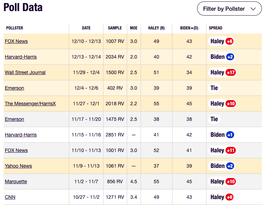Click the Poll Data heading
Screen dimensions: 266x205
[x=23, y=7]
